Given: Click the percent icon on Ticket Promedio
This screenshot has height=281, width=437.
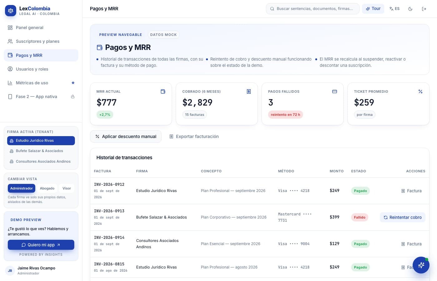Looking at the screenshot, I should coord(420,91).
